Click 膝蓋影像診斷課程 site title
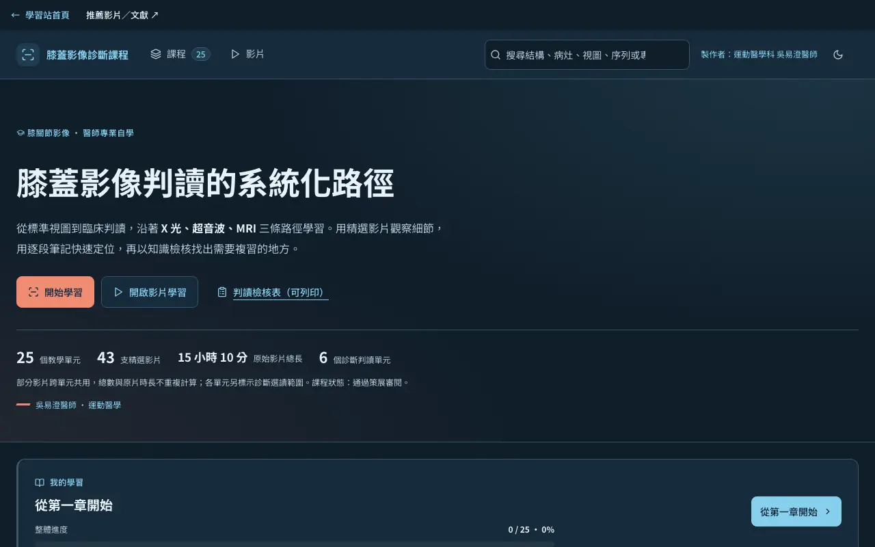875x547 pixels. pyautogui.click(x=87, y=55)
